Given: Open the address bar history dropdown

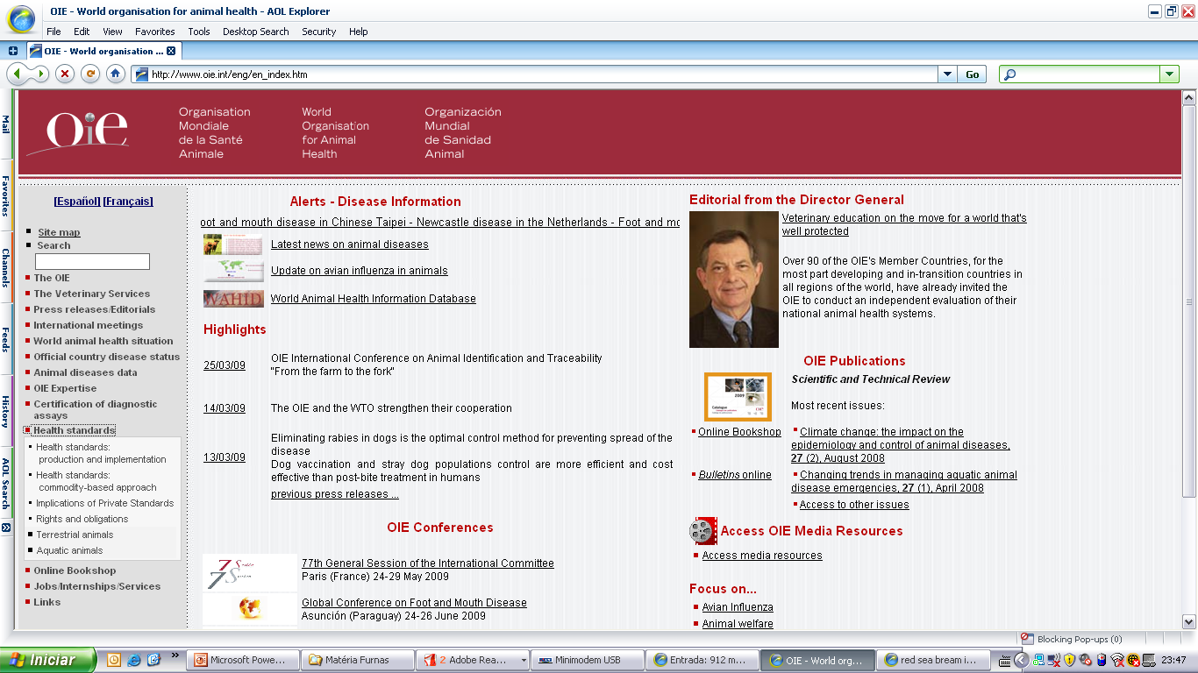Looking at the screenshot, I should pyautogui.click(x=947, y=74).
